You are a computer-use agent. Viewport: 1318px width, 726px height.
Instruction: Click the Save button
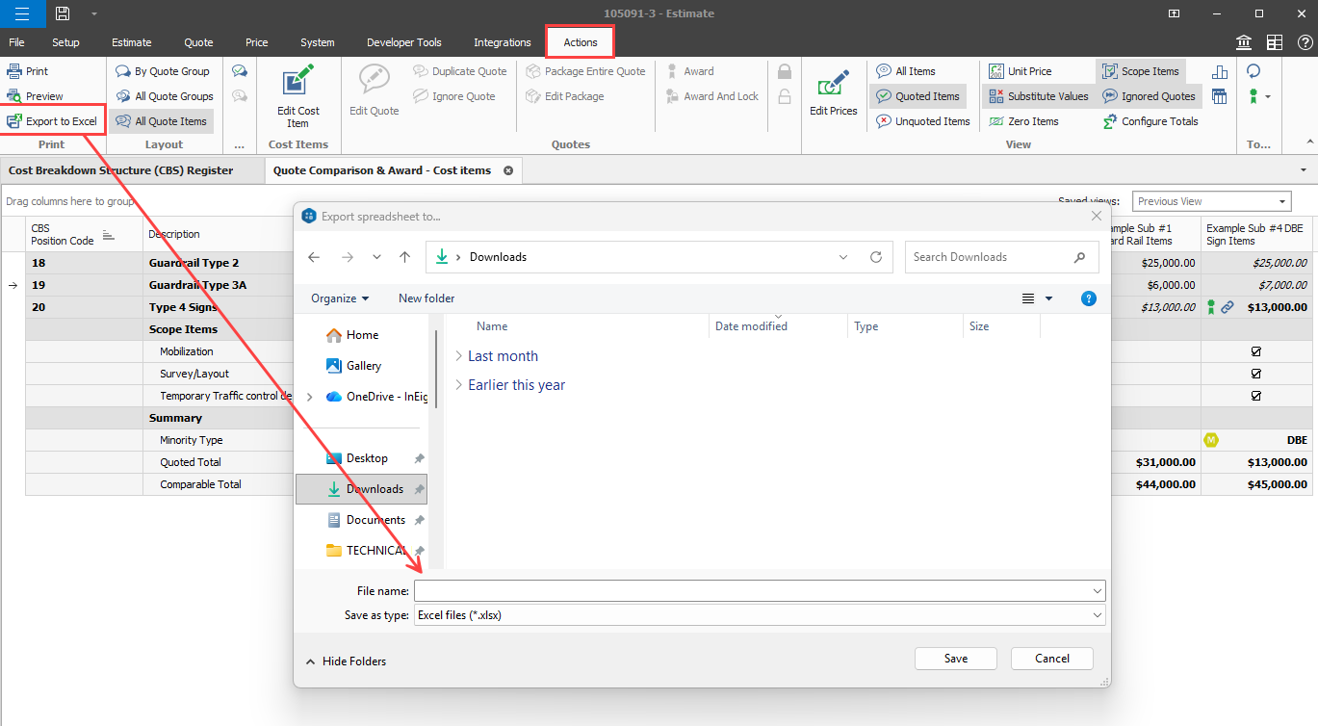point(955,659)
